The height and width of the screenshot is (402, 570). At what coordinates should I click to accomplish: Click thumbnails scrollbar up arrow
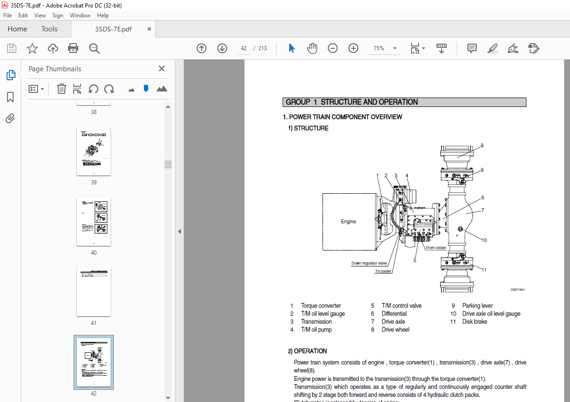coord(168,106)
